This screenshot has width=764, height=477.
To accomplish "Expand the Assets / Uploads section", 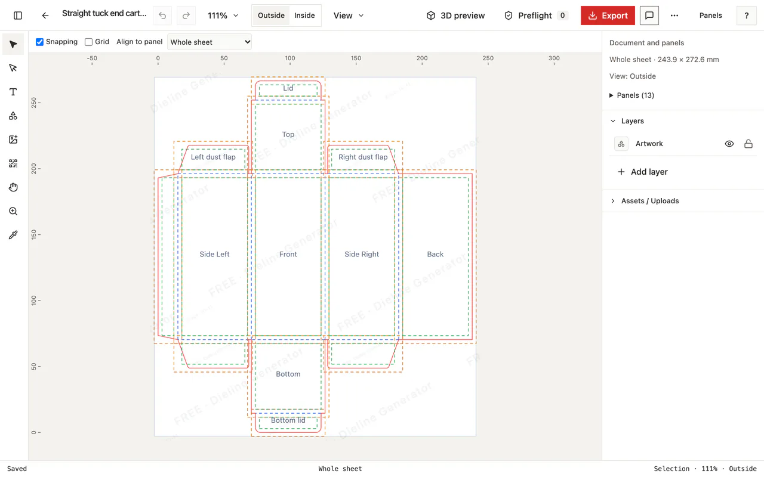I will [644, 201].
